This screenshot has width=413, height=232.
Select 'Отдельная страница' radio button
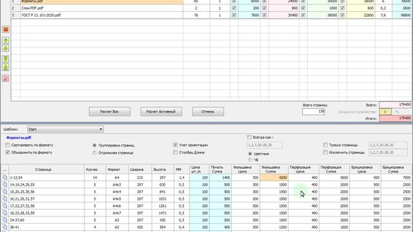(x=95, y=153)
